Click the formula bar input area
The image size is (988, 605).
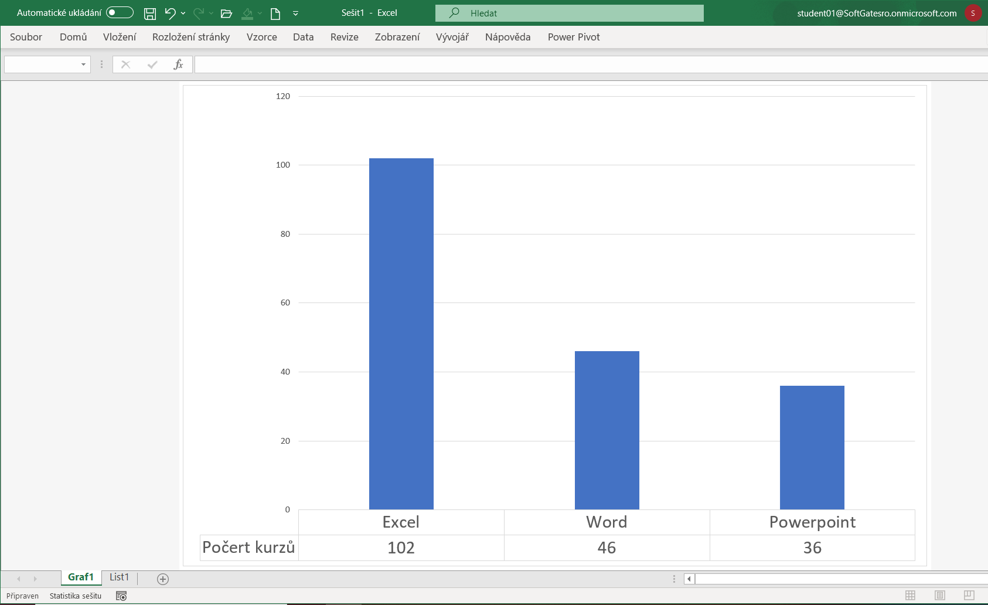click(x=591, y=64)
